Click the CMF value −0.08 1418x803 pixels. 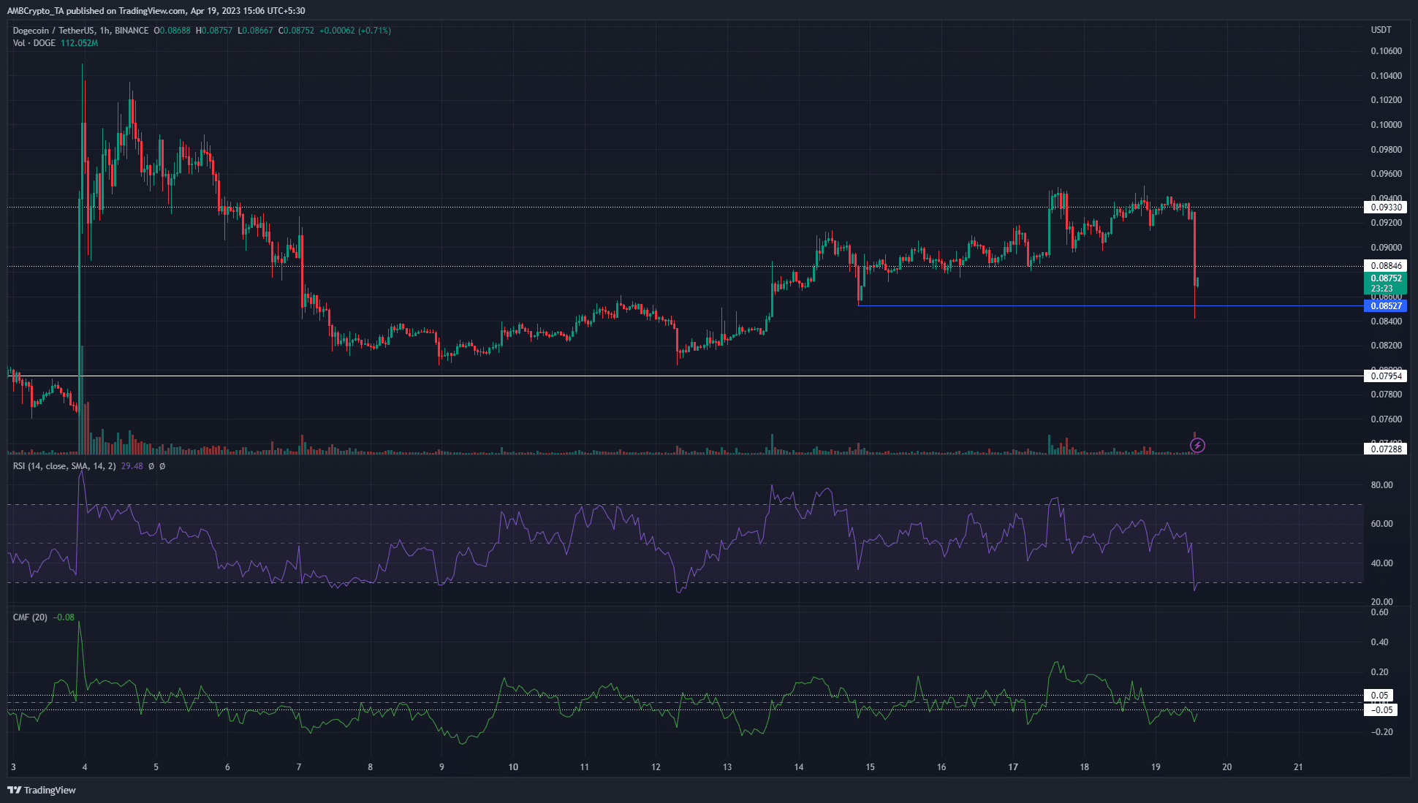pos(64,617)
